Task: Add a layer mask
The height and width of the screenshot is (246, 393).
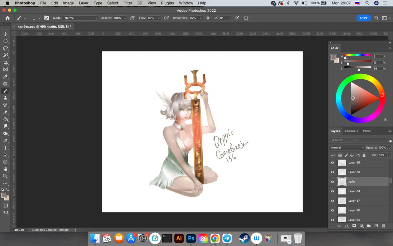Action: [x=354, y=226]
